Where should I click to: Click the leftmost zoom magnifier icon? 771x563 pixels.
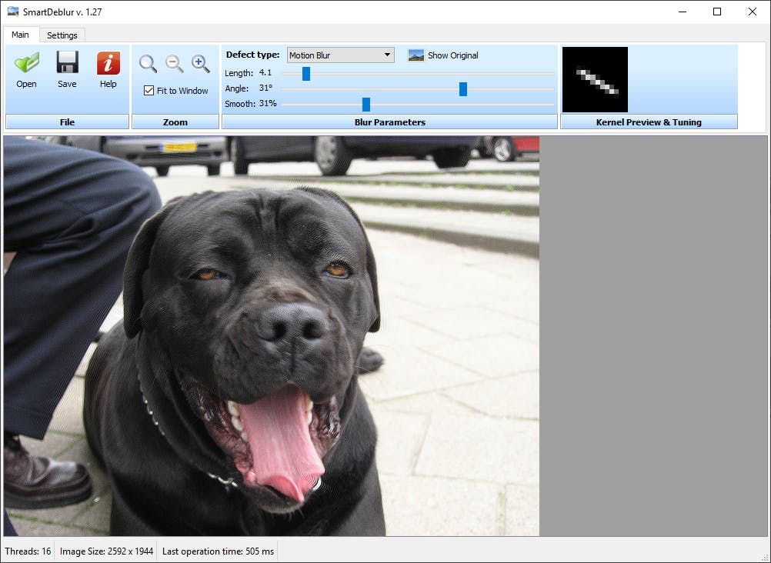147,64
